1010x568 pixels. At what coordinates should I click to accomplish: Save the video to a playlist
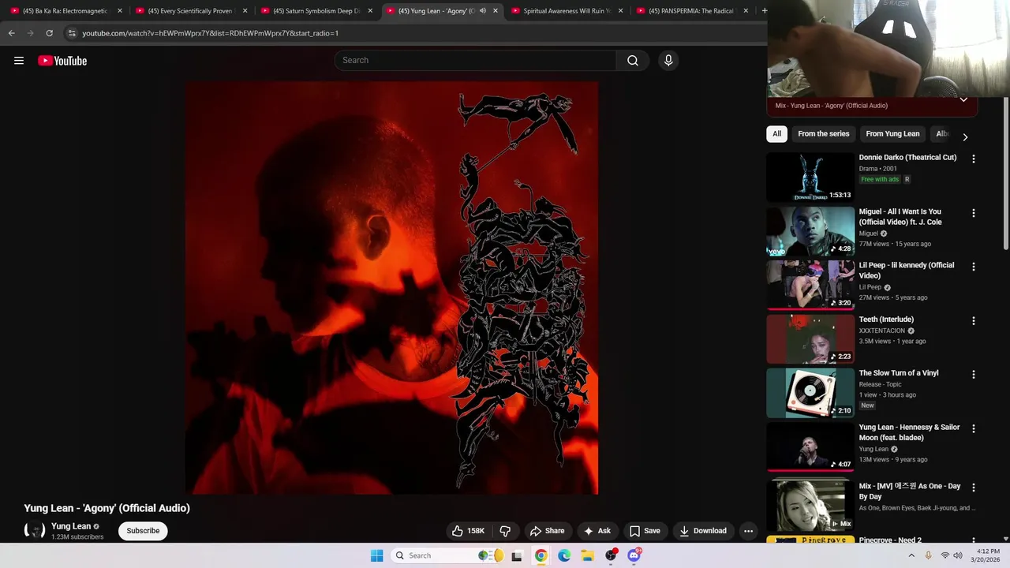point(645,531)
